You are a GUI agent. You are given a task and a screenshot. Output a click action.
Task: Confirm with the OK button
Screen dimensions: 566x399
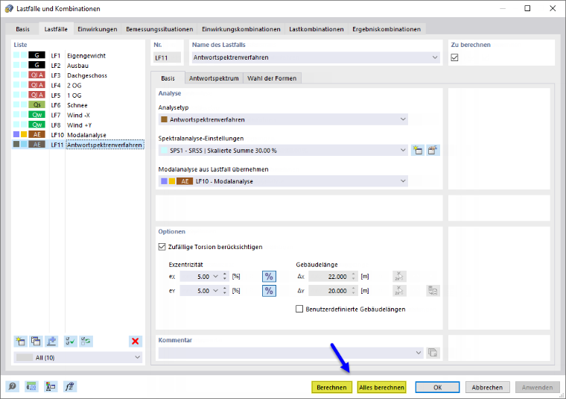tap(437, 387)
